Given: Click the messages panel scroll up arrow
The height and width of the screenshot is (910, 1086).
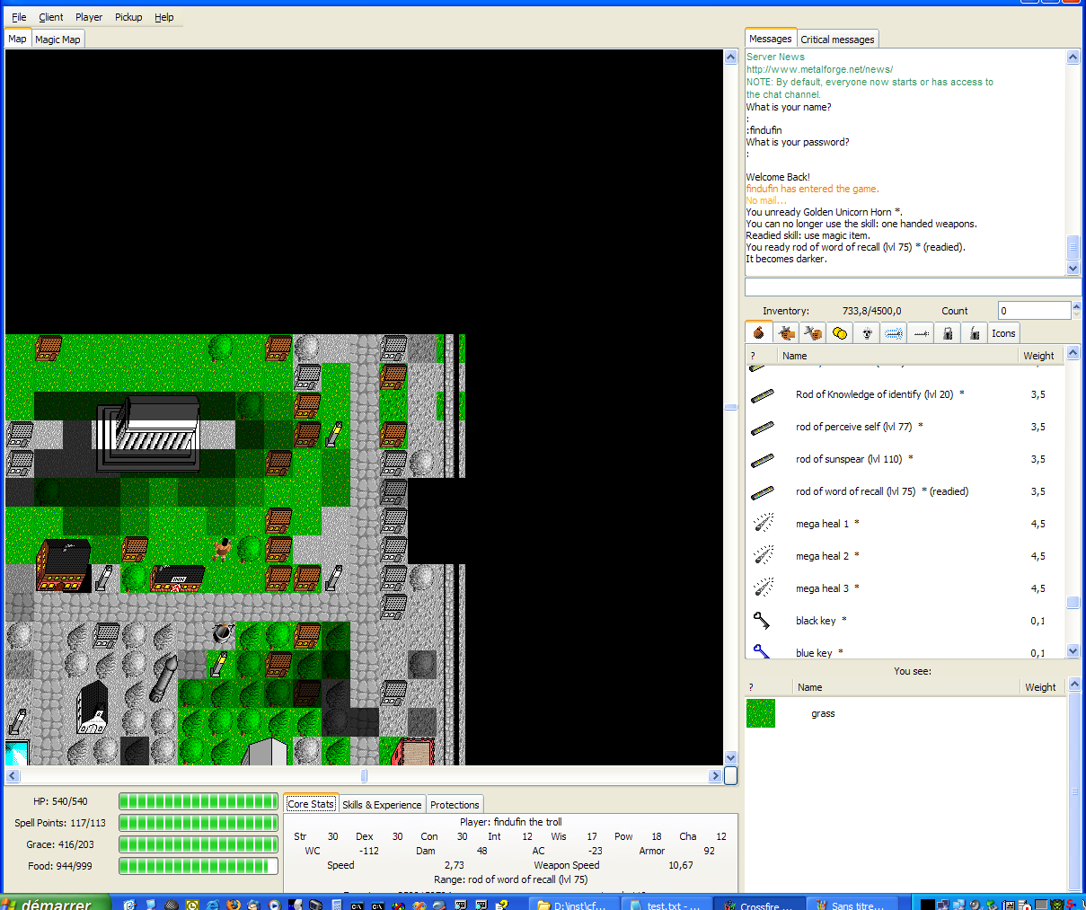Looking at the screenshot, I should tap(1073, 57).
